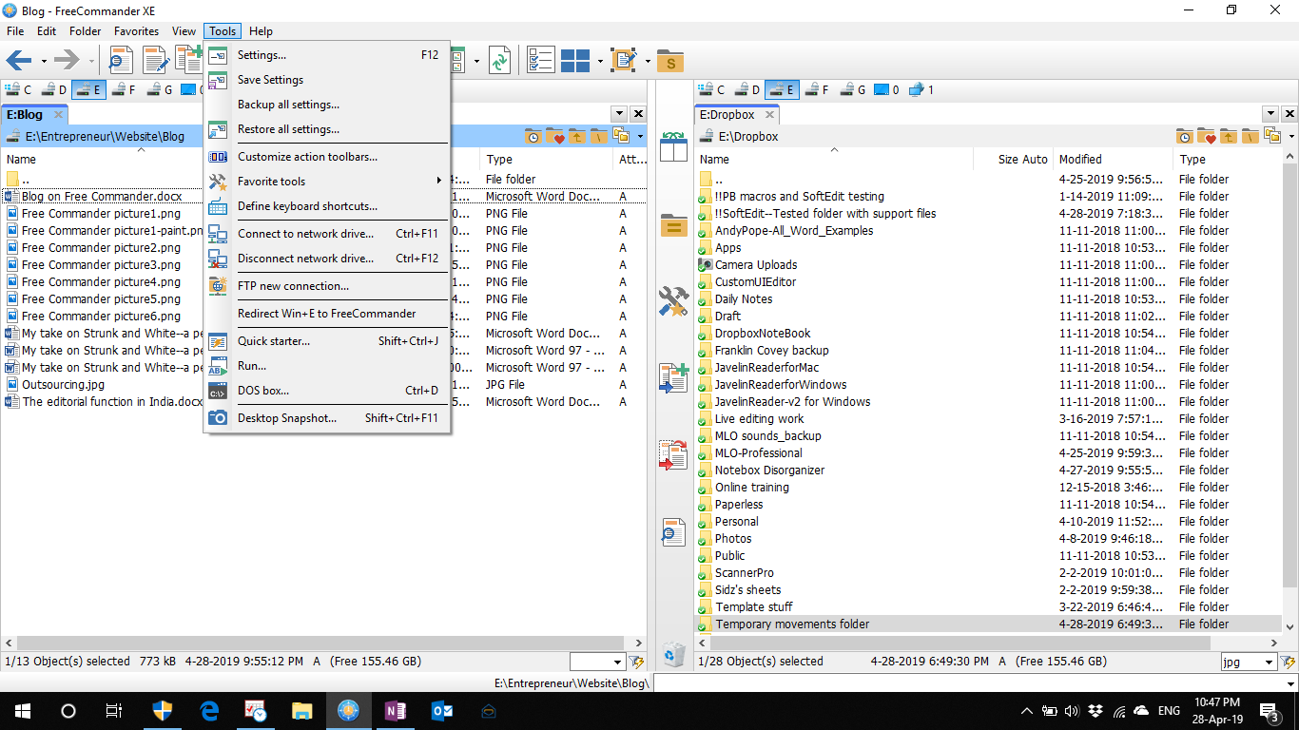Image resolution: width=1299 pixels, height=730 pixels.
Task: Select drive G in left drive bar
Action: [x=160, y=89]
